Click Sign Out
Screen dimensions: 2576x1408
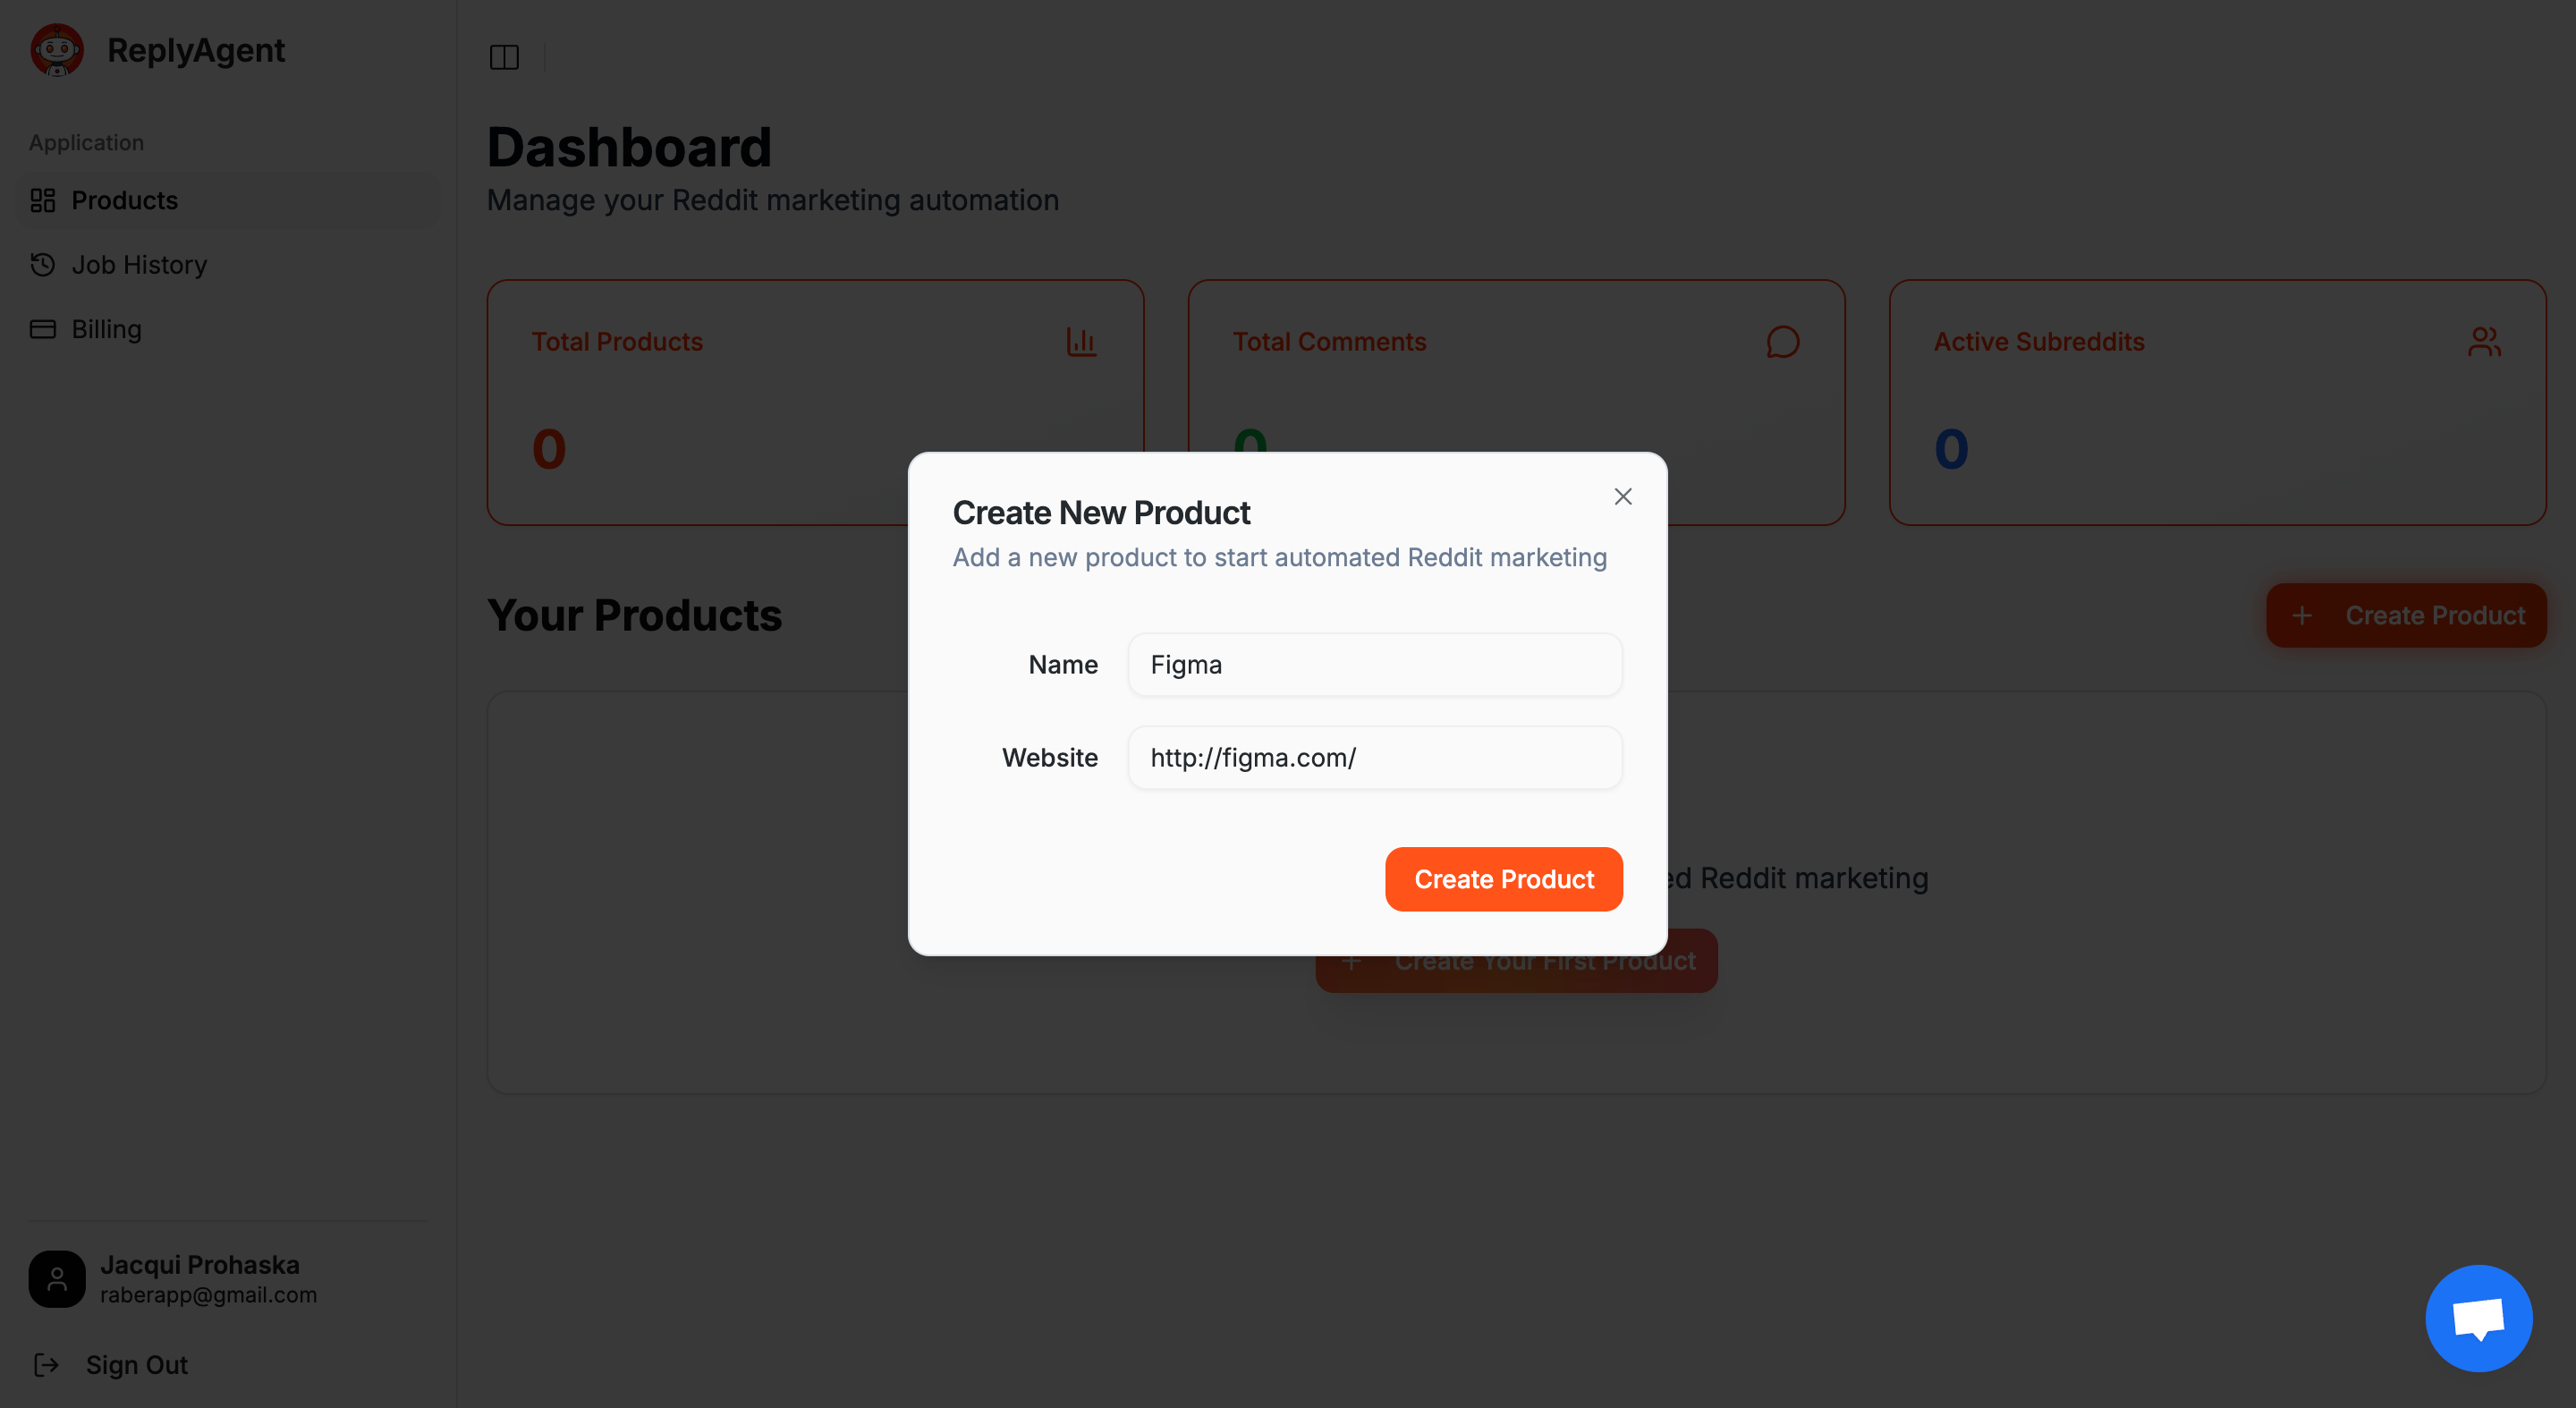click(135, 1364)
